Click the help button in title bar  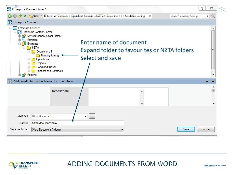pos(202,8)
